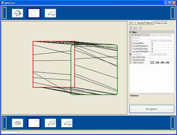Select the rectangle thumbnail in bottom strip
Screen dimensions: 177x135
point(34,123)
